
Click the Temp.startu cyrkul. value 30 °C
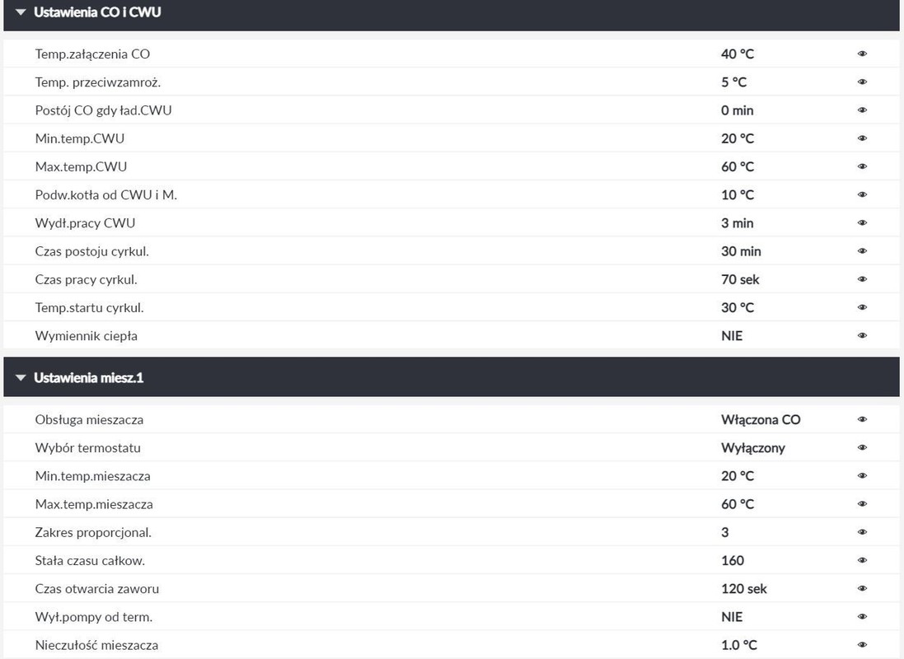tap(738, 307)
